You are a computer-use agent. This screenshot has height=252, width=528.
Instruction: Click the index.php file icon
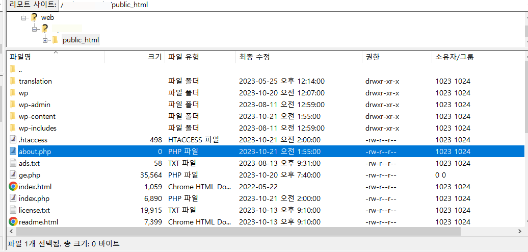[13, 198]
